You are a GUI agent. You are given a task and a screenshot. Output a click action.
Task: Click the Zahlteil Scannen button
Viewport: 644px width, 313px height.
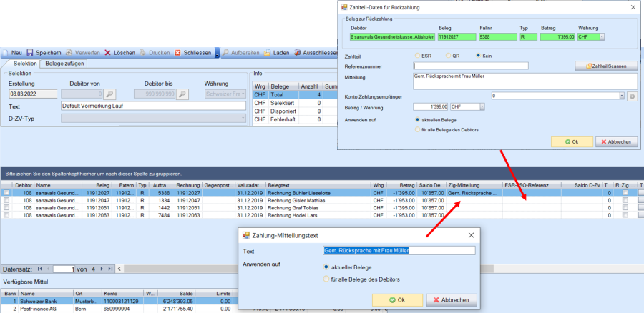(605, 66)
